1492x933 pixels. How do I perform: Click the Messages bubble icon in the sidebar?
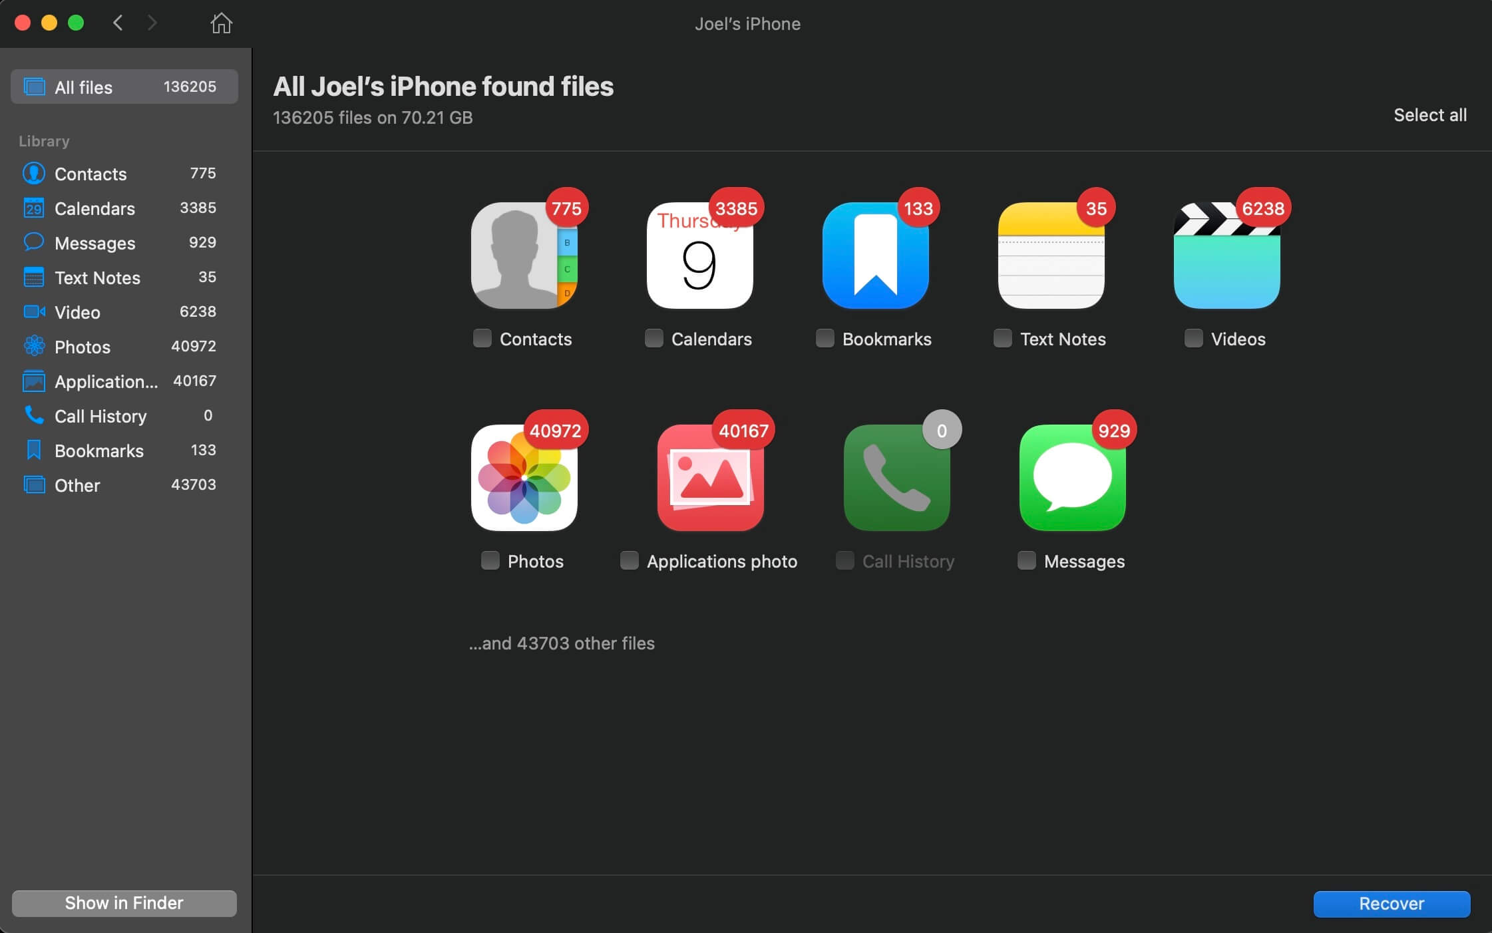click(34, 242)
